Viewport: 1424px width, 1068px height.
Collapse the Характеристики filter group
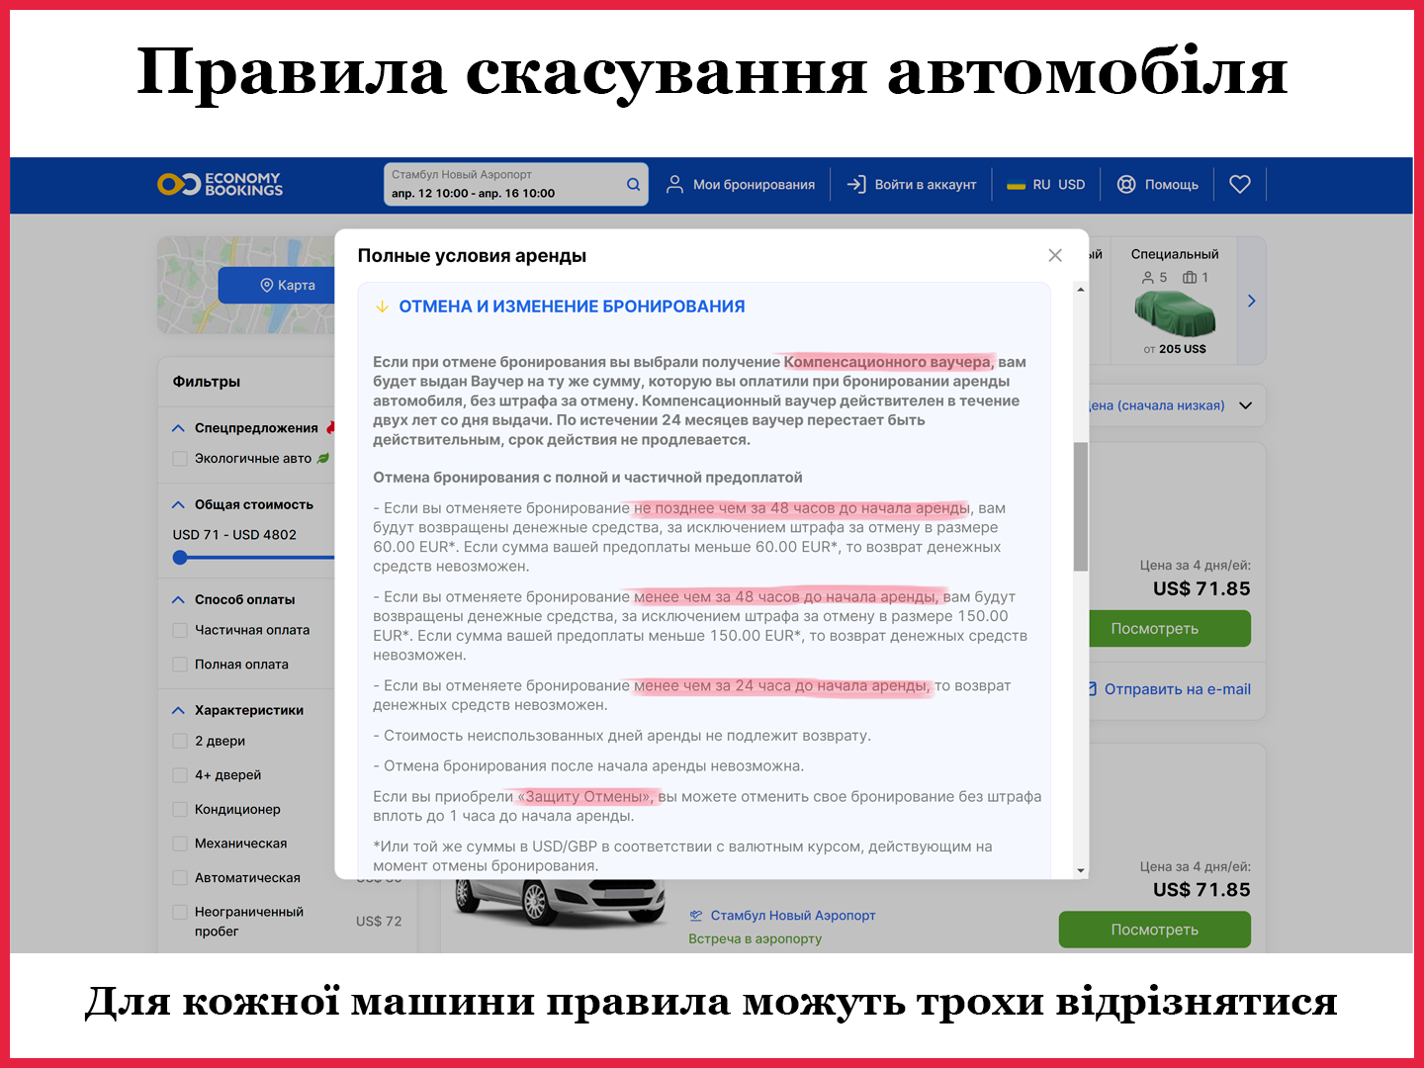point(178,710)
